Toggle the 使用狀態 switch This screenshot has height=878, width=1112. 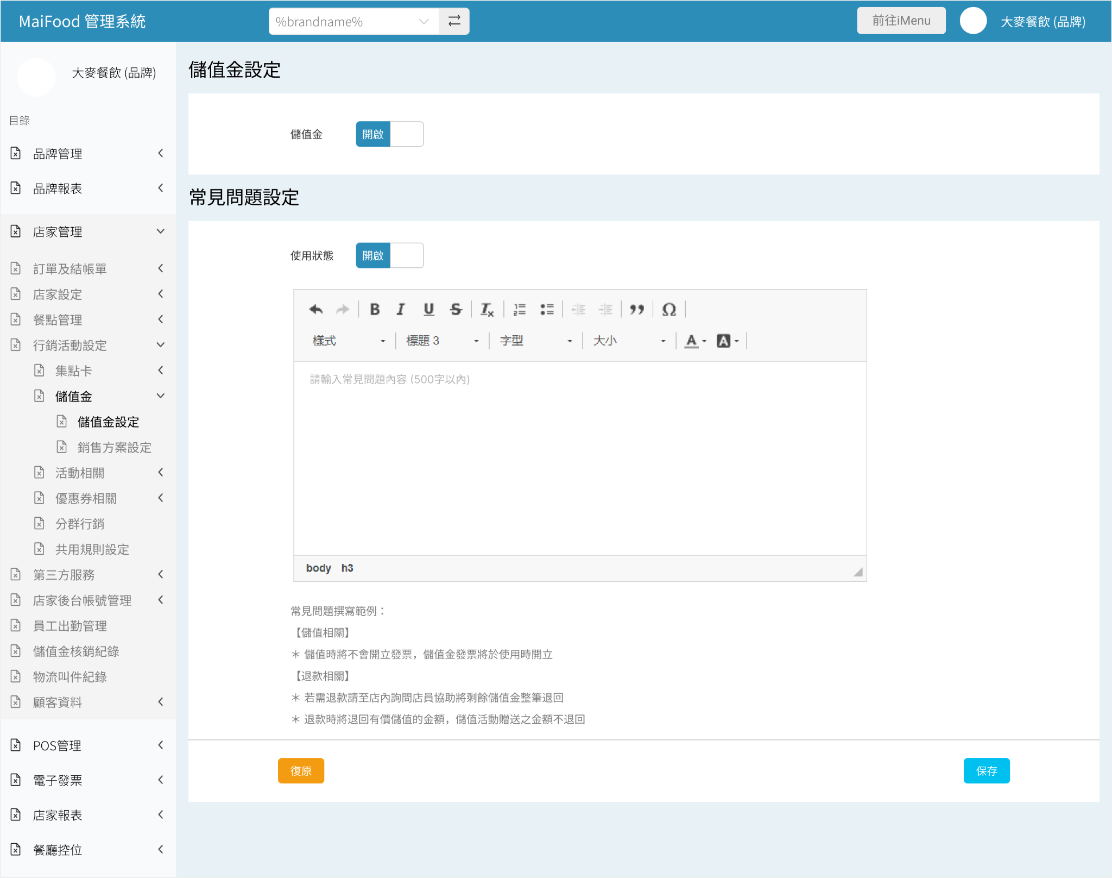click(389, 255)
